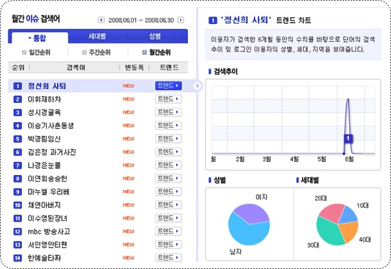This screenshot has height=269, width=391.
Task: Click rank 5 badge beside 박경림임신
Action: pyautogui.click(x=17, y=139)
